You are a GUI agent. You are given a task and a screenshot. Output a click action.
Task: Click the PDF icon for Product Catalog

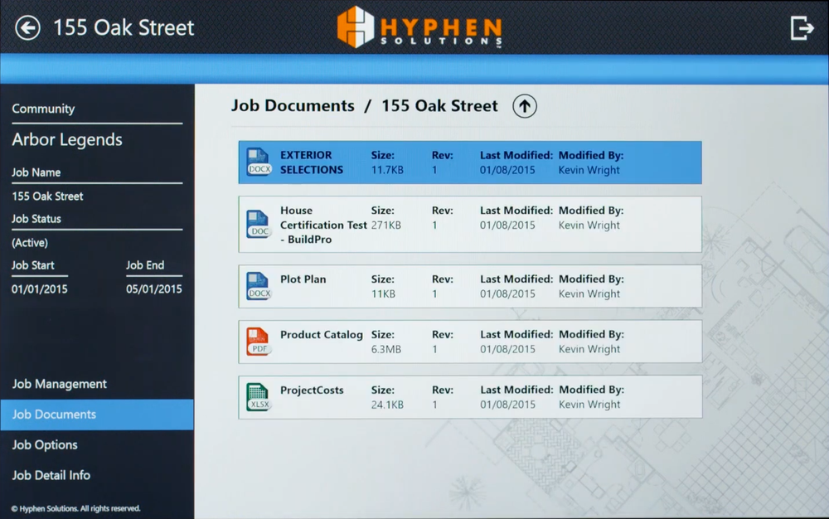(259, 342)
